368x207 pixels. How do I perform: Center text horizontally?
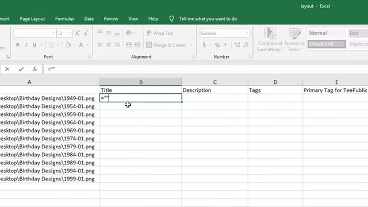click(x=109, y=45)
